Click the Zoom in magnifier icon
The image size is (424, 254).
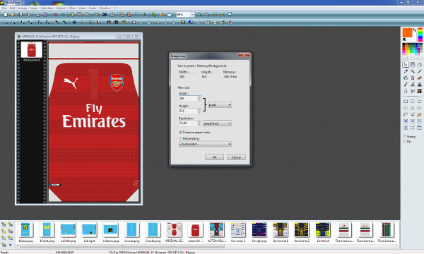(x=199, y=15)
